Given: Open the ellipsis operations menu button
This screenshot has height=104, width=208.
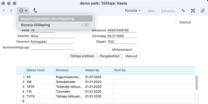Looking at the screenshot, I should point(23,10).
